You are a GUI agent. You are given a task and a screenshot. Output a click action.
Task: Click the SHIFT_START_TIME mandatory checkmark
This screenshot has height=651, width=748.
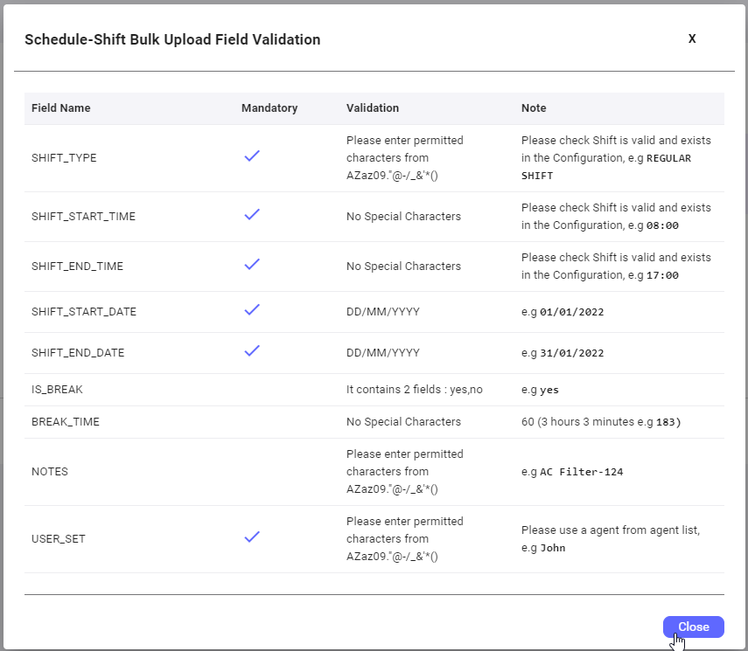click(x=252, y=214)
